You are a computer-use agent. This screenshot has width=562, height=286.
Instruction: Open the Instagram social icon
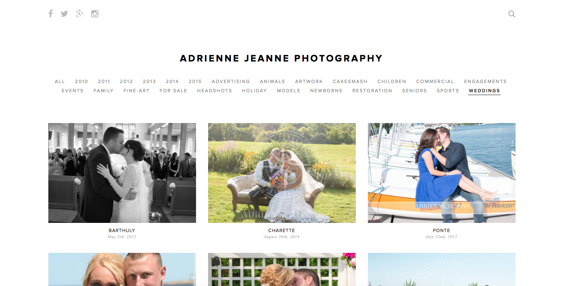point(95,14)
